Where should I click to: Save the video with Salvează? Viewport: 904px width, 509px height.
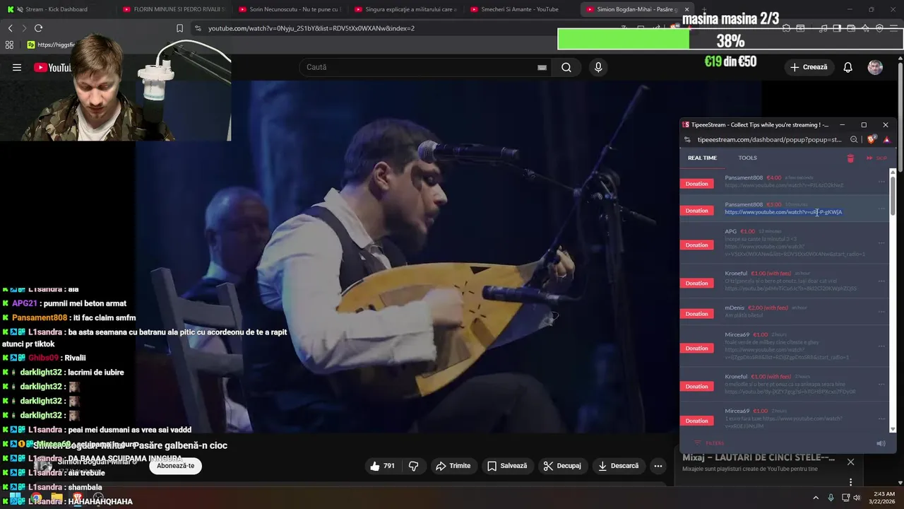(507, 466)
